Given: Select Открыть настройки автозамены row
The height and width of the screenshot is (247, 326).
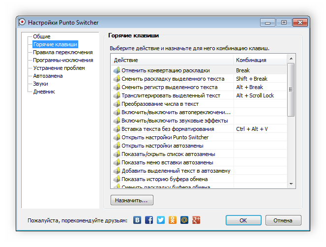Looking at the screenshot, I should click(x=199, y=146).
